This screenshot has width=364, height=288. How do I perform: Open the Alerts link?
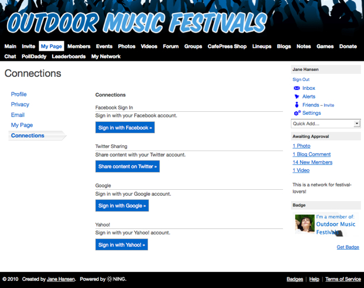point(309,96)
